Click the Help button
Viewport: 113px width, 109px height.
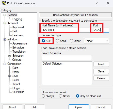pyautogui.click(x=35, y=107)
